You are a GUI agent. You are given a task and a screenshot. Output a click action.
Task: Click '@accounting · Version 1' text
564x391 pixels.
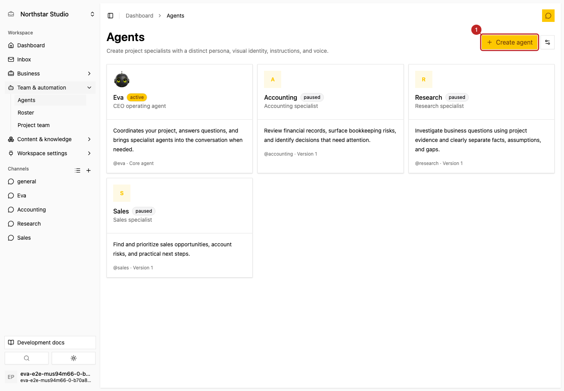tap(291, 154)
